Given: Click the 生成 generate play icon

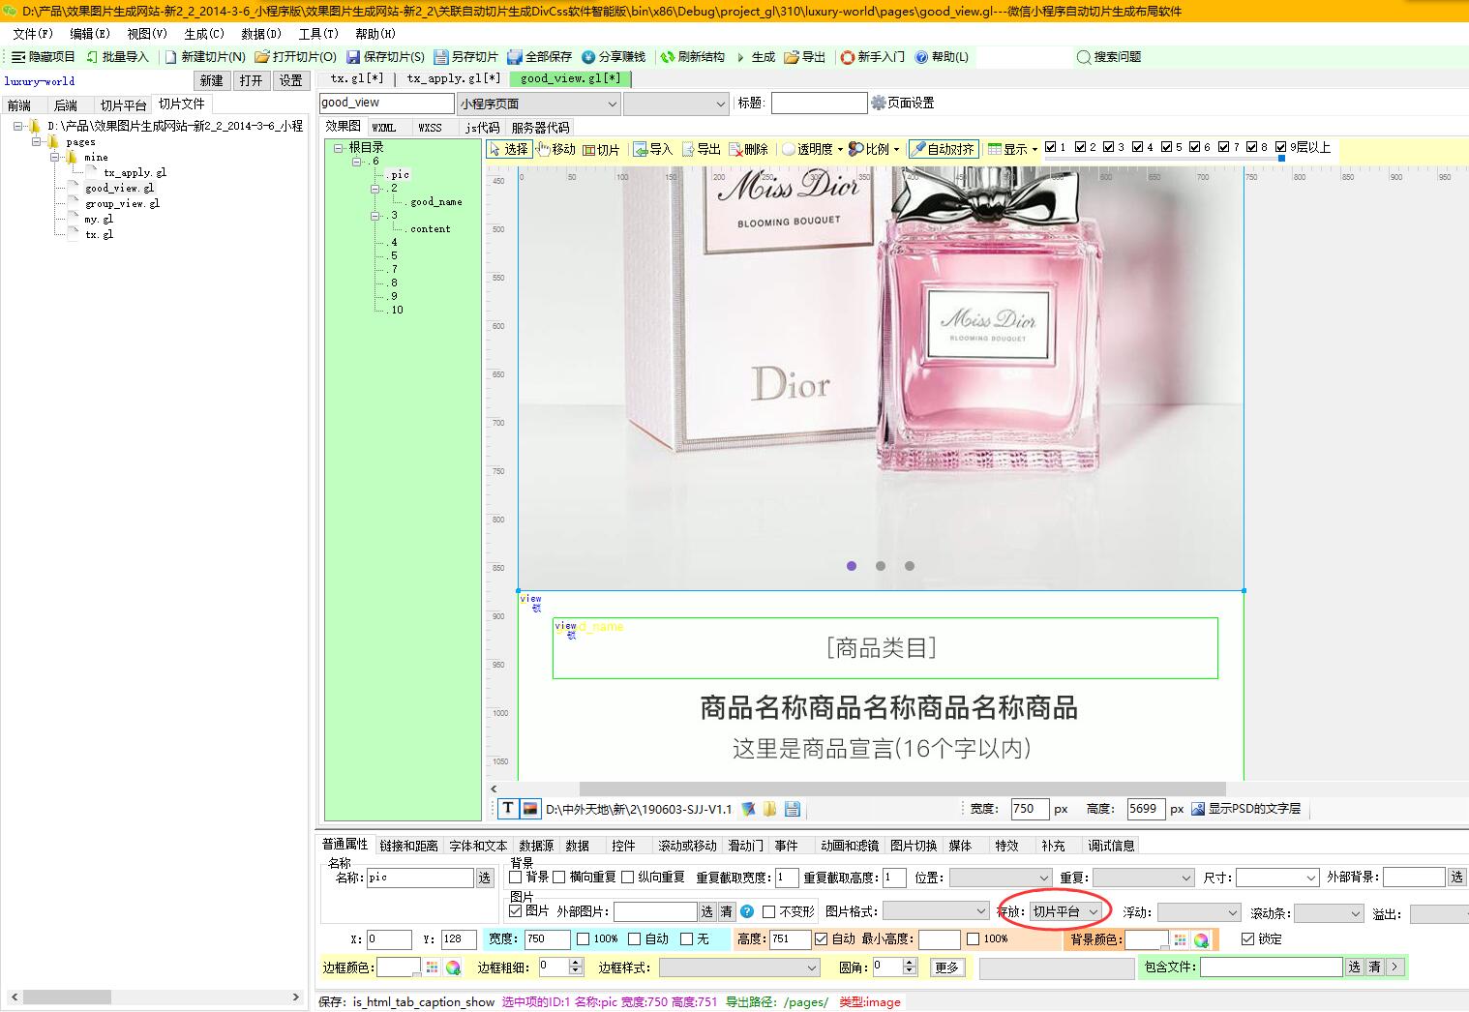Looking at the screenshot, I should click(x=740, y=57).
